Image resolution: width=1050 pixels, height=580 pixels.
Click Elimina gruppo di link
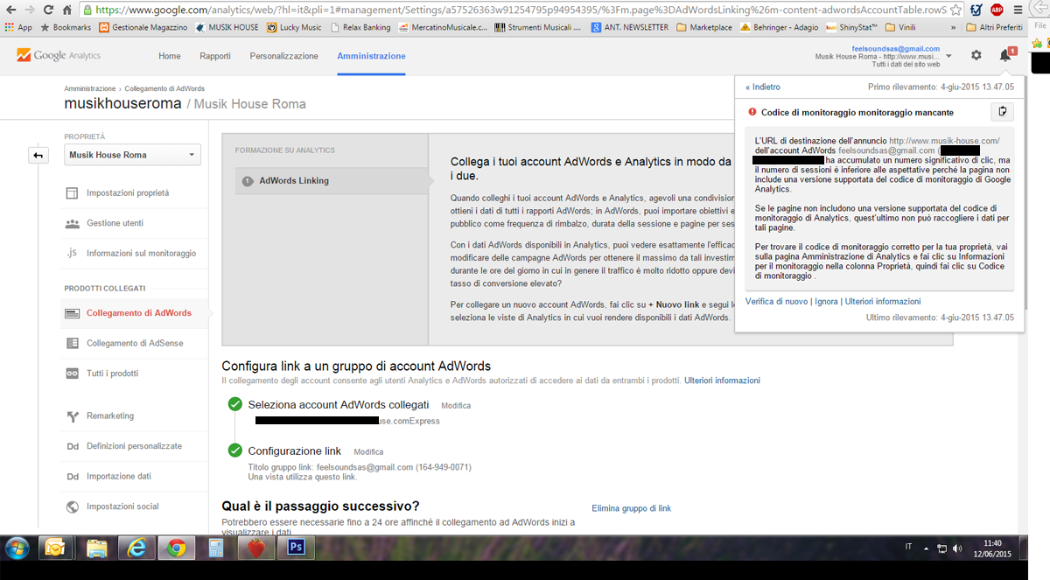click(x=632, y=508)
